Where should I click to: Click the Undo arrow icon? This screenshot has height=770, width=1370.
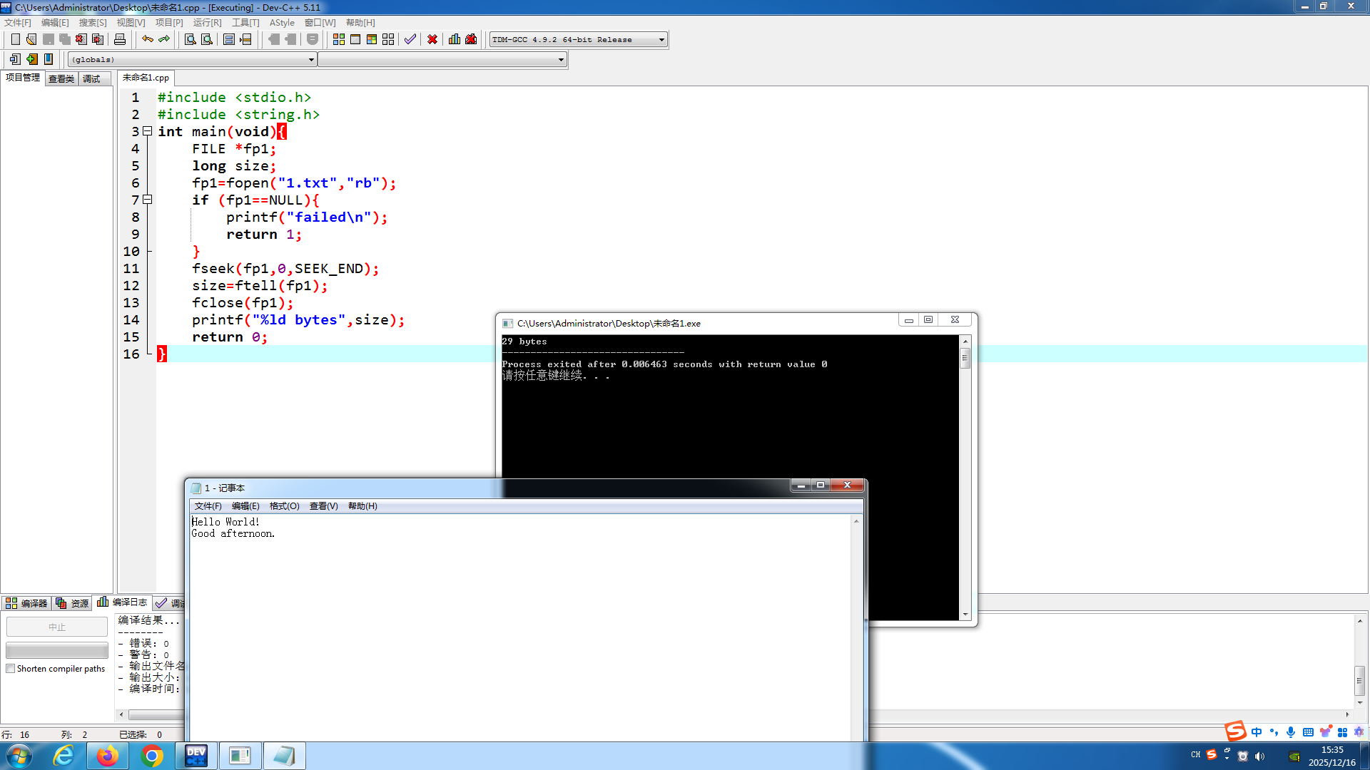coord(147,39)
